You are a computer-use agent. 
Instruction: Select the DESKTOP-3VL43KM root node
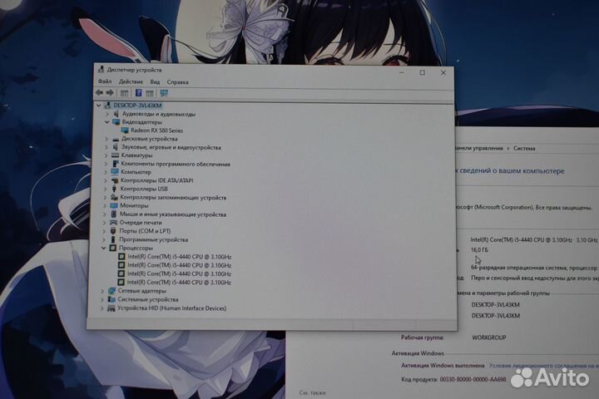[139, 106]
